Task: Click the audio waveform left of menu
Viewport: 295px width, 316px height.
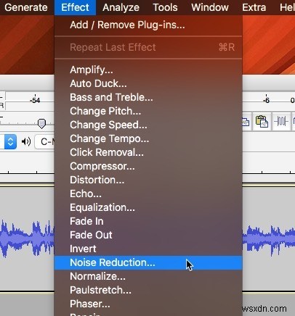Action: click(x=27, y=238)
